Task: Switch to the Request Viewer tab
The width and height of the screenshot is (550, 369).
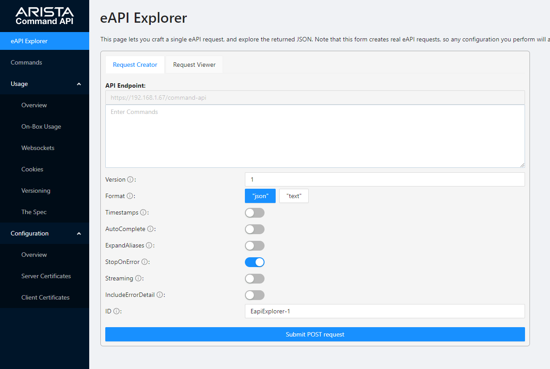Action: [194, 65]
